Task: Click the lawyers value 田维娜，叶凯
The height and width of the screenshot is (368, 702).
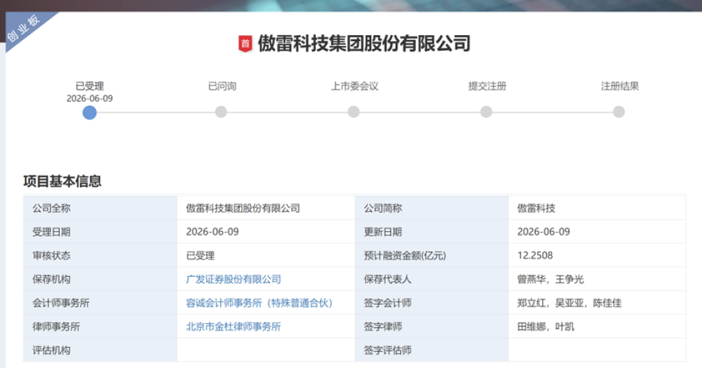Action: (x=546, y=327)
